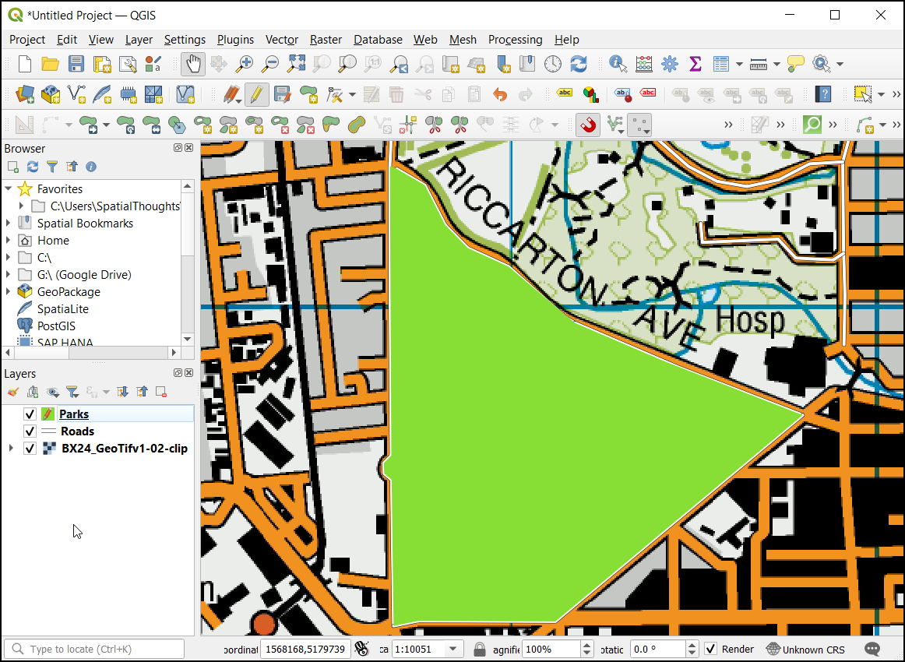Open the map scale dropdown
The height and width of the screenshot is (662, 905).
coord(452,649)
